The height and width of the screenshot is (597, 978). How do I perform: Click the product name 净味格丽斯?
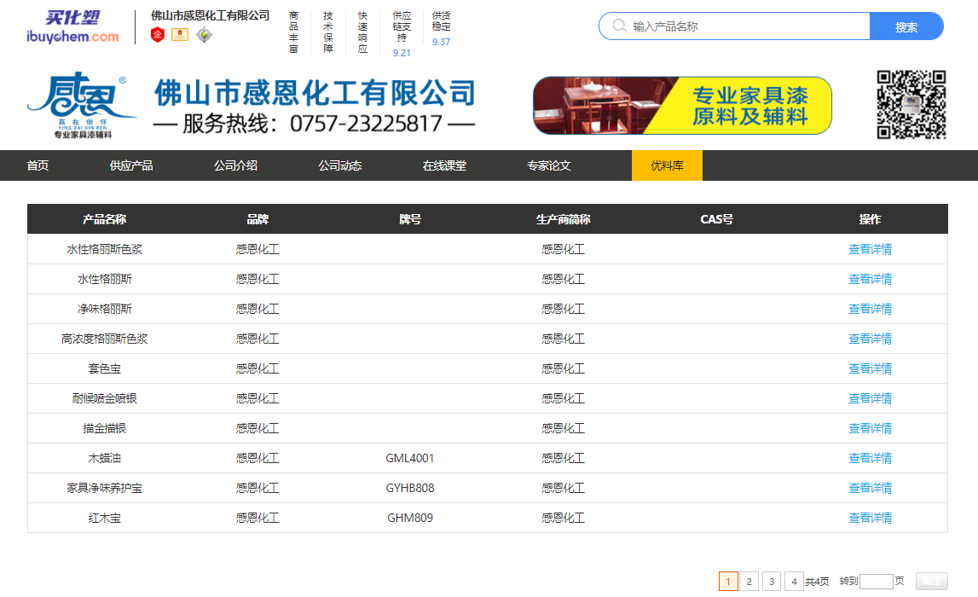click(104, 309)
